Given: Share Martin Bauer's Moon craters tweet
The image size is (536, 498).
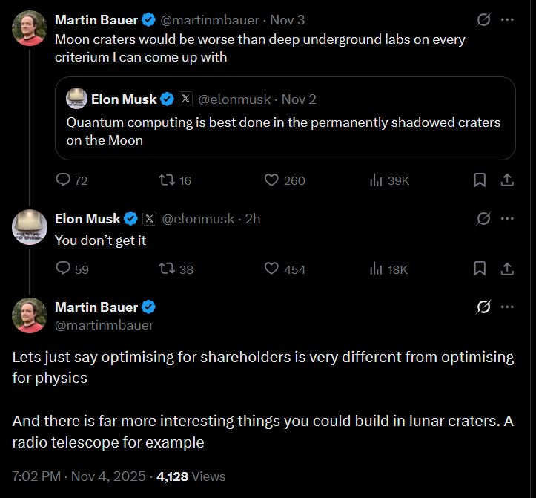Looking at the screenshot, I should (508, 180).
